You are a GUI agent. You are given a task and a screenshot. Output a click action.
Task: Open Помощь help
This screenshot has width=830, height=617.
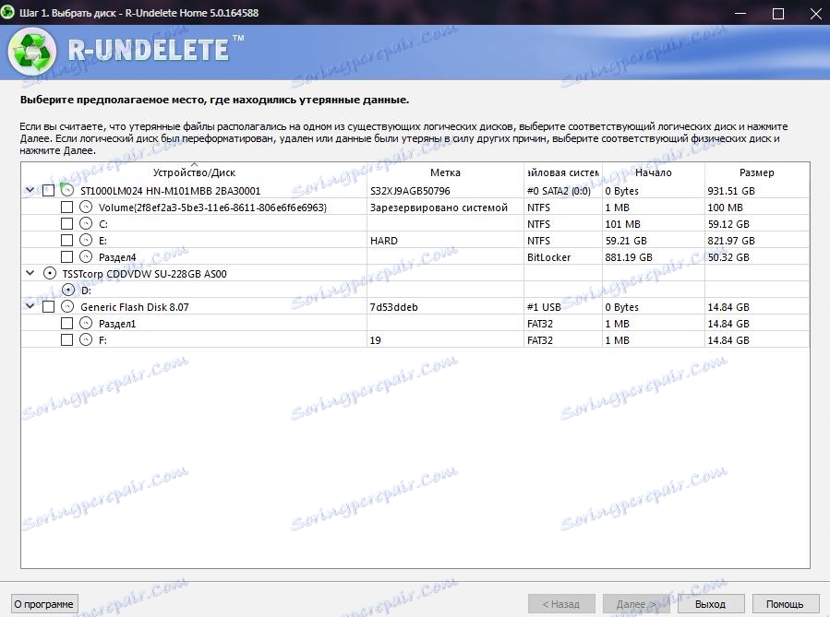785,604
